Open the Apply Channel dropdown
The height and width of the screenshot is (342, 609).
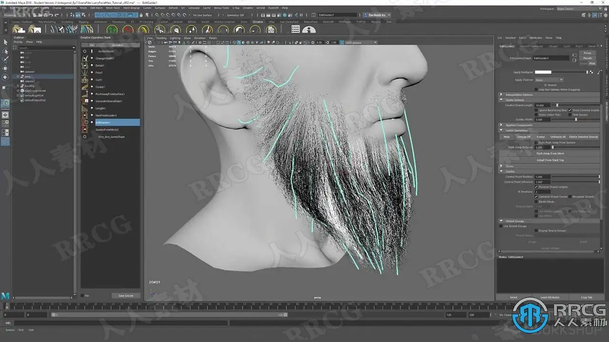point(549,80)
